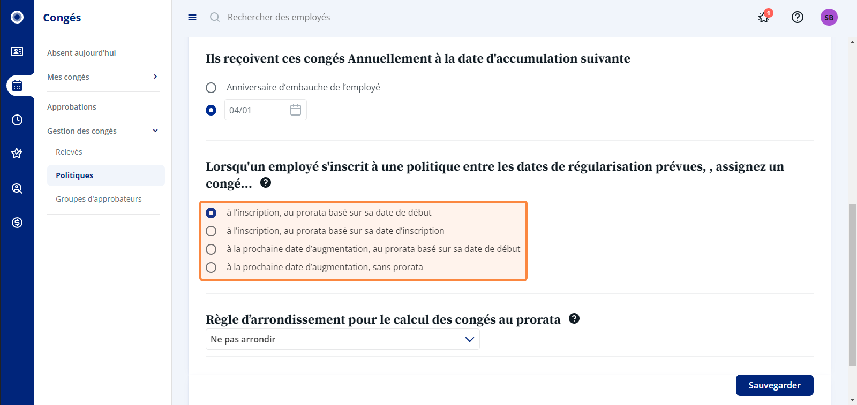
Task: Open the payroll dollar sidebar icon
Action: pos(17,223)
